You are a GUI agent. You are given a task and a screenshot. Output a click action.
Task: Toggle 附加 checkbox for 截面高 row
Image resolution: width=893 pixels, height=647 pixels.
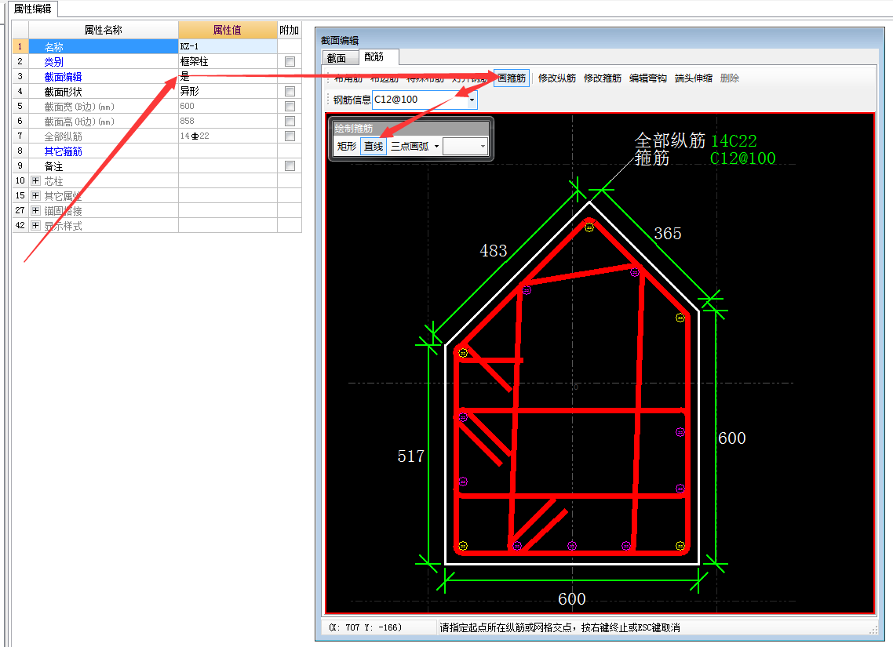click(x=290, y=122)
